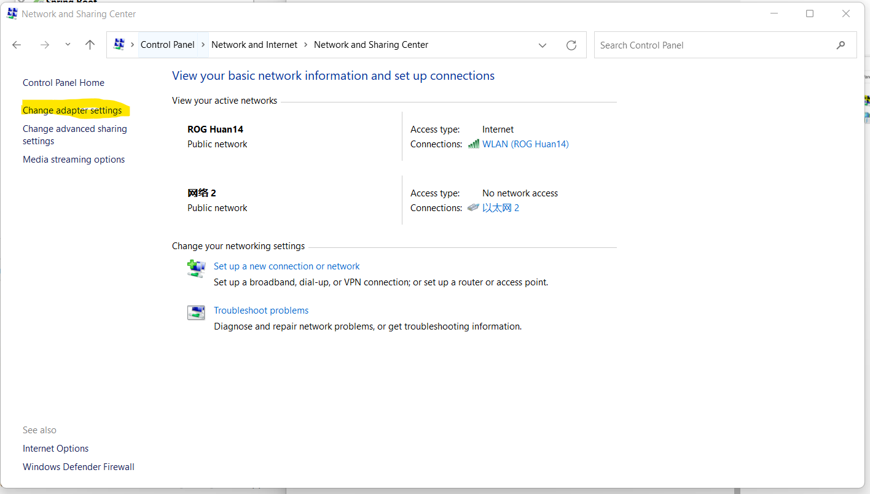The image size is (870, 494).
Task: Close the Network and Sharing Center window
Action: 846,14
